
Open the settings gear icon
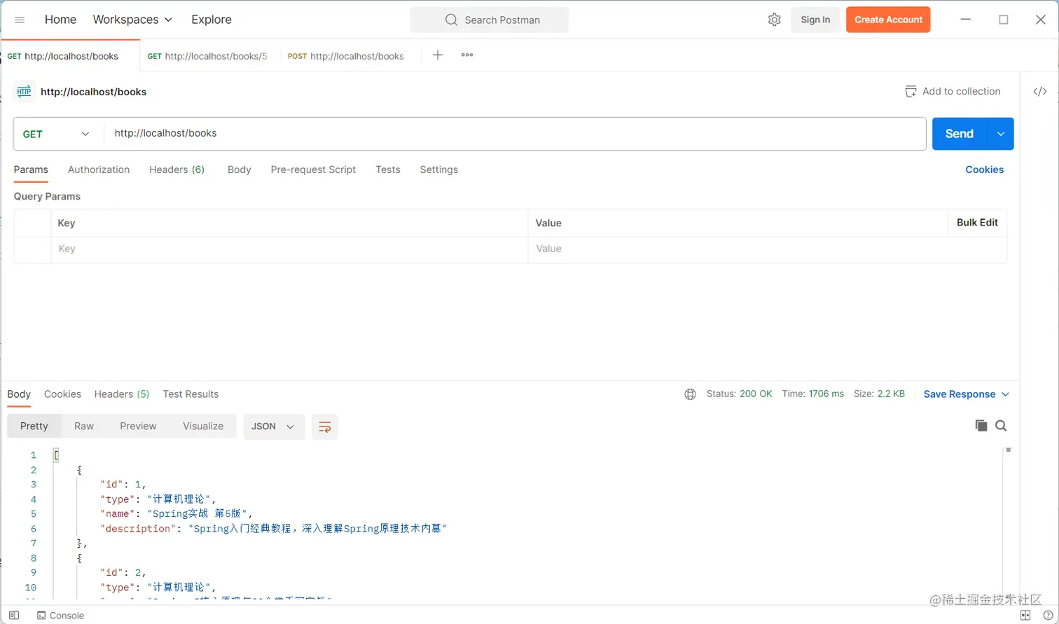(774, 20)
